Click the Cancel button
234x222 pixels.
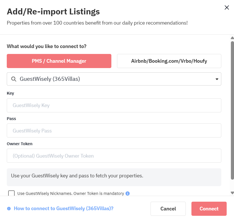pos(168,209)
